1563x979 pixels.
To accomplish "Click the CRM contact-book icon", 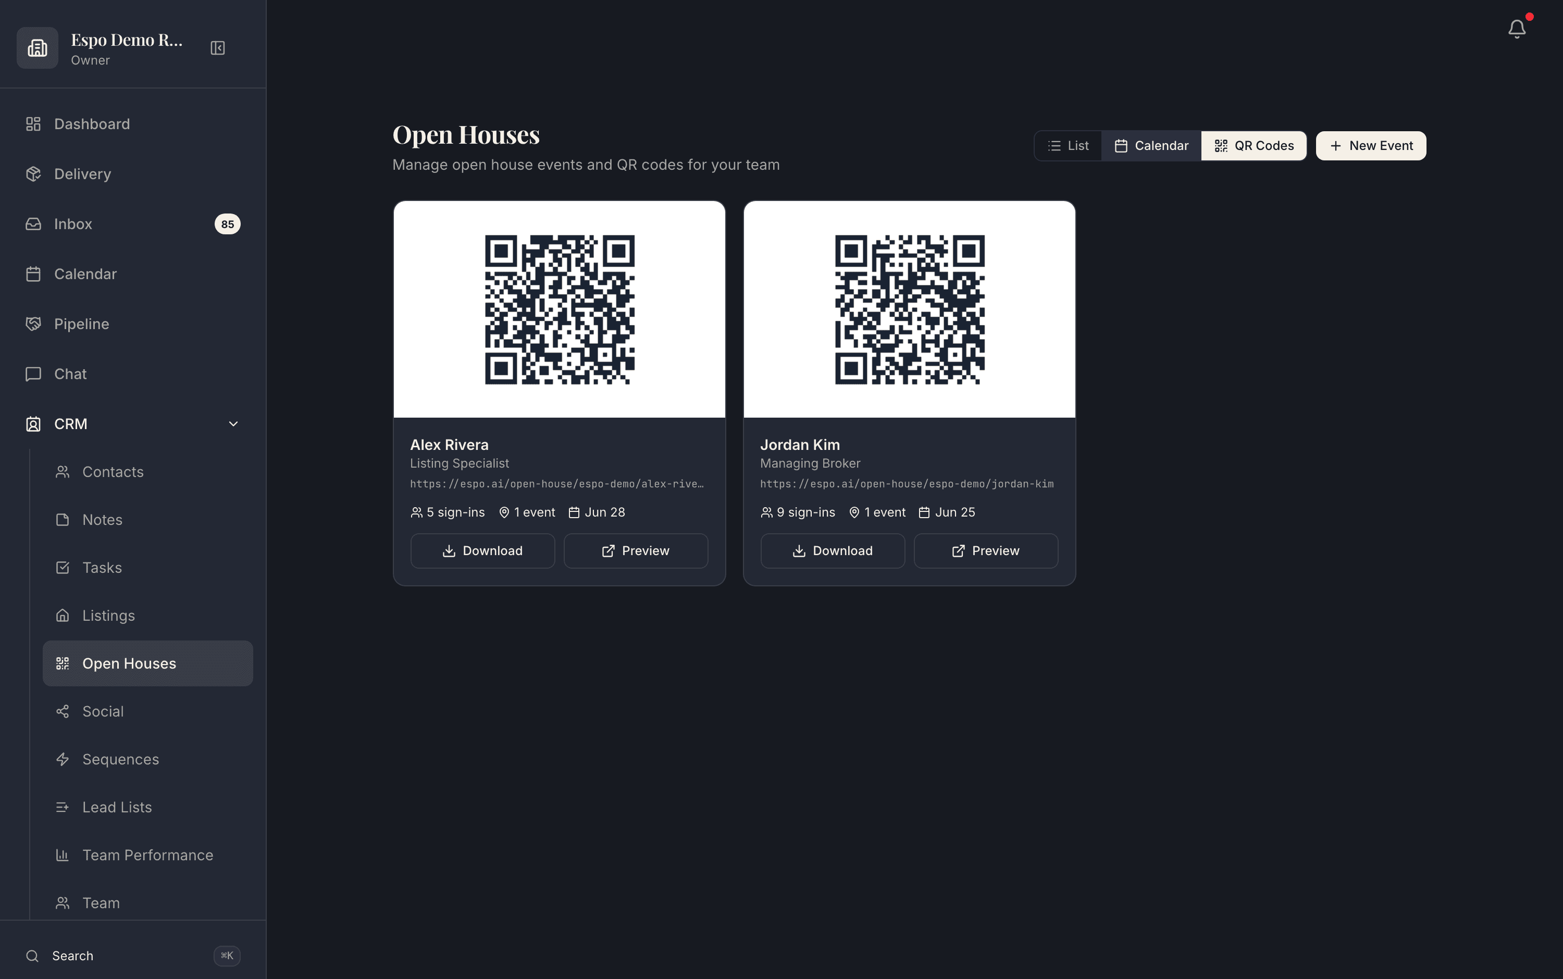I will (x=33, y=424).
